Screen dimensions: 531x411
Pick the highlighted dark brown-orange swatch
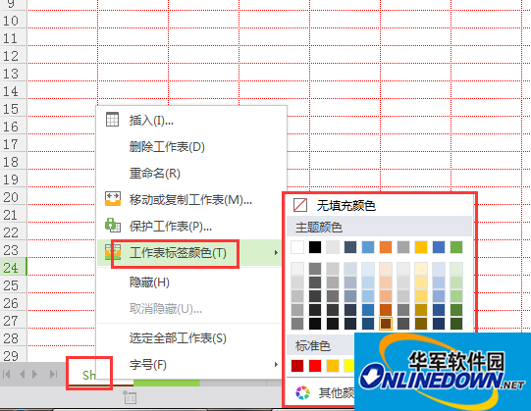click(x=386, y=324)
